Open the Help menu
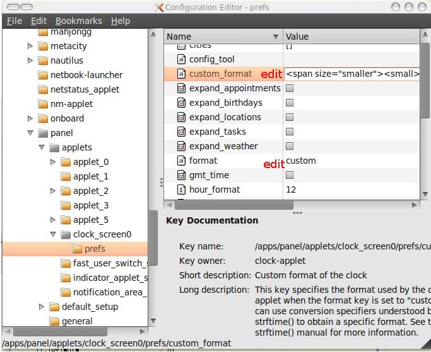Image resolution: width=431 pixels, height=352 pixels. tap(121, 21)
